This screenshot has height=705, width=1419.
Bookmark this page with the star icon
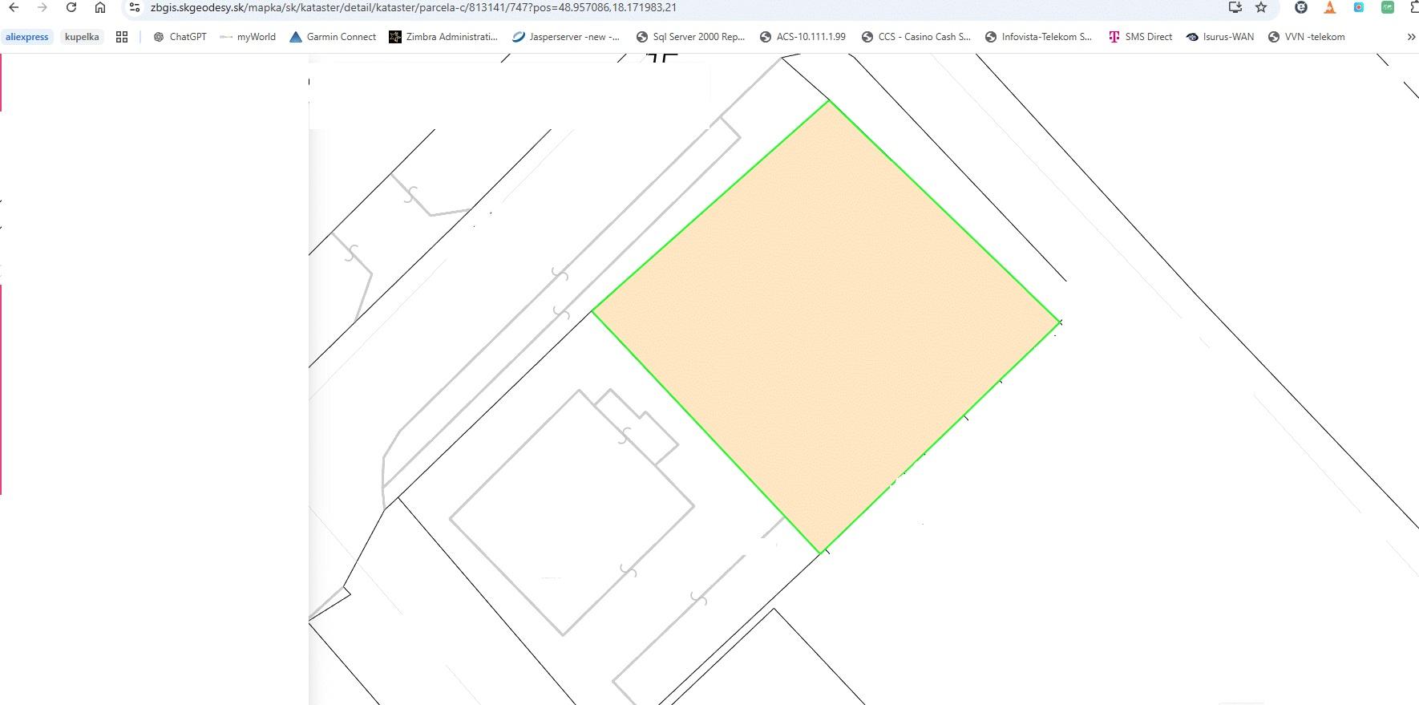pyautogui.click(x=1261, y=7)
